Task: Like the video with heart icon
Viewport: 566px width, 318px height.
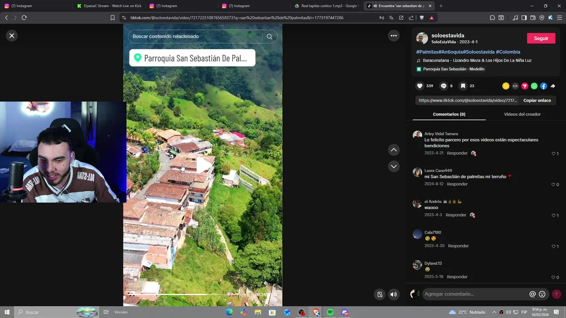Action: click(420, 86)
